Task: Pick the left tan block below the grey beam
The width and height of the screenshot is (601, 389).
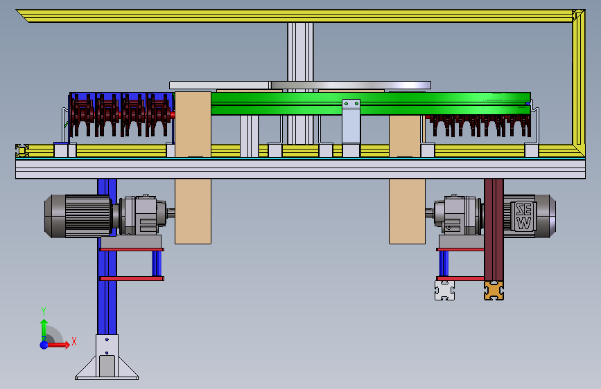Action: (x=193, y=211)
